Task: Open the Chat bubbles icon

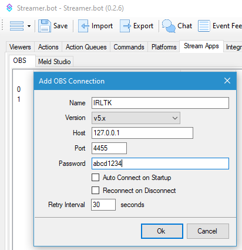Action: click(169, 26)
